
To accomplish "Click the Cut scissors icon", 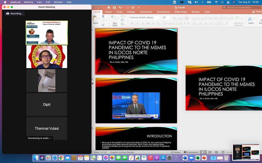I will [x=103, y=16].
